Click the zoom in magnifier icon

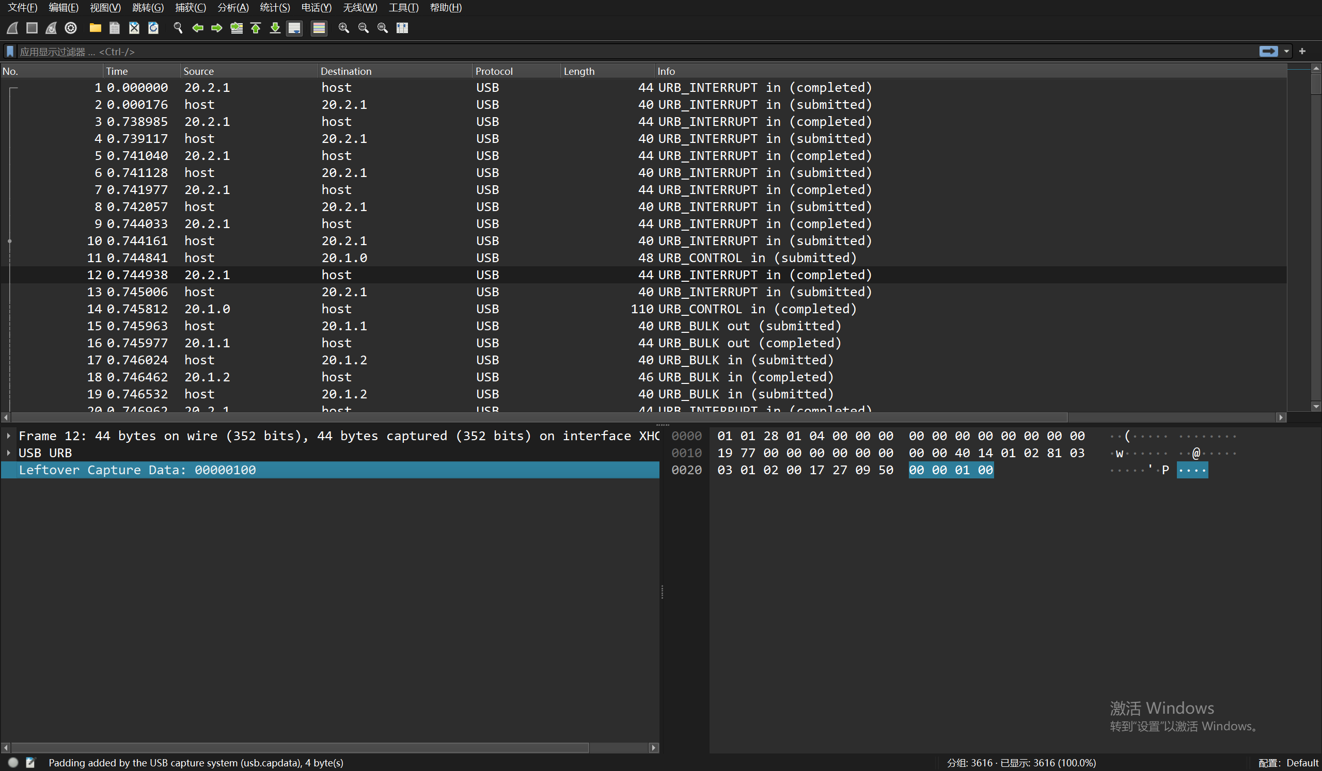click(343, 28)
